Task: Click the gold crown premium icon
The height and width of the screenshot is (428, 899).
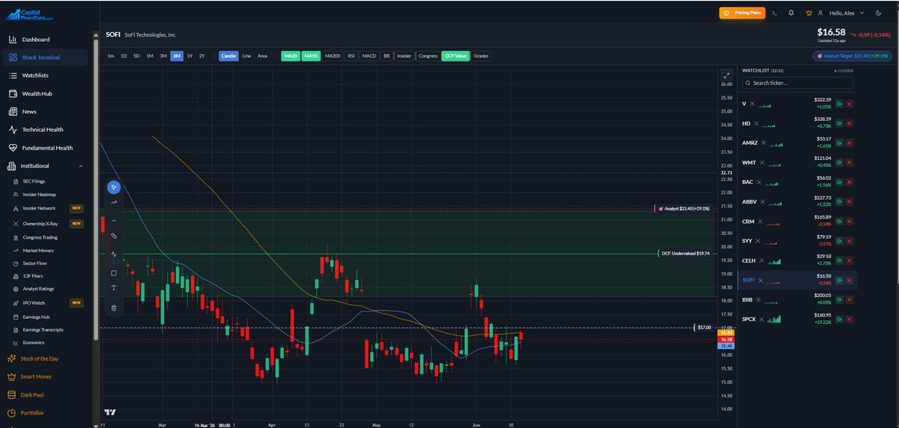Action: pos(808,13)
